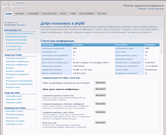This screenshot has height=135, width=166.
Task: Open Визуальное подтверждение link
Action: coord(19,84)
